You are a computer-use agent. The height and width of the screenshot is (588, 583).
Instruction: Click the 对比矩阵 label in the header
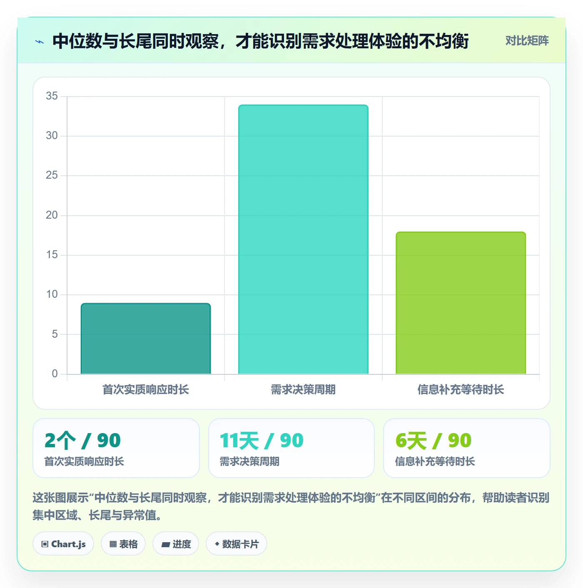527,41
